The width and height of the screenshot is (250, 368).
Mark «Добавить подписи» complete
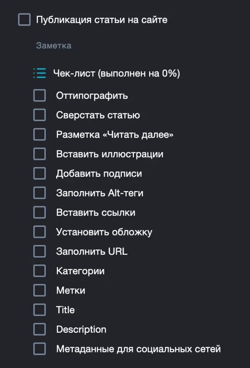tap(39, 173)
